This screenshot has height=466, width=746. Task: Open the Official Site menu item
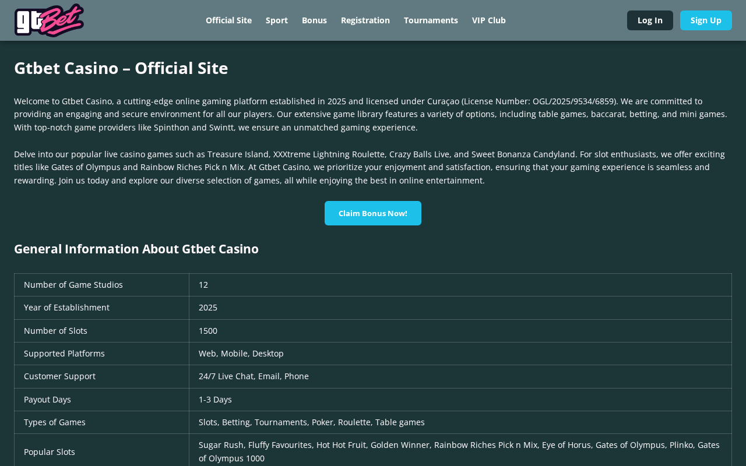[x=228, y=20]
